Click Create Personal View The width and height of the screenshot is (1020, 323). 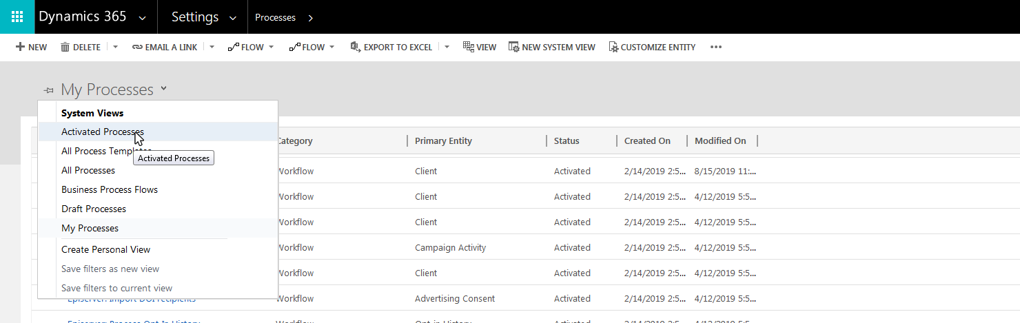105,250
